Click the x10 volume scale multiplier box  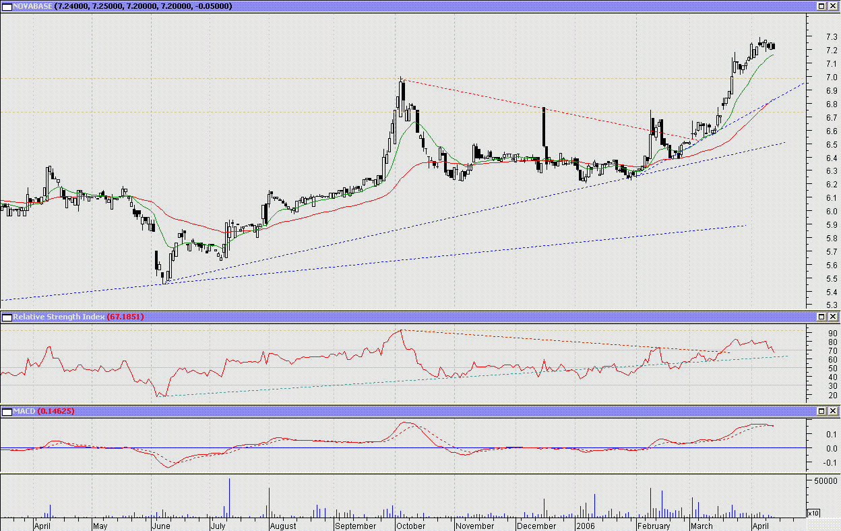(813, 513)
